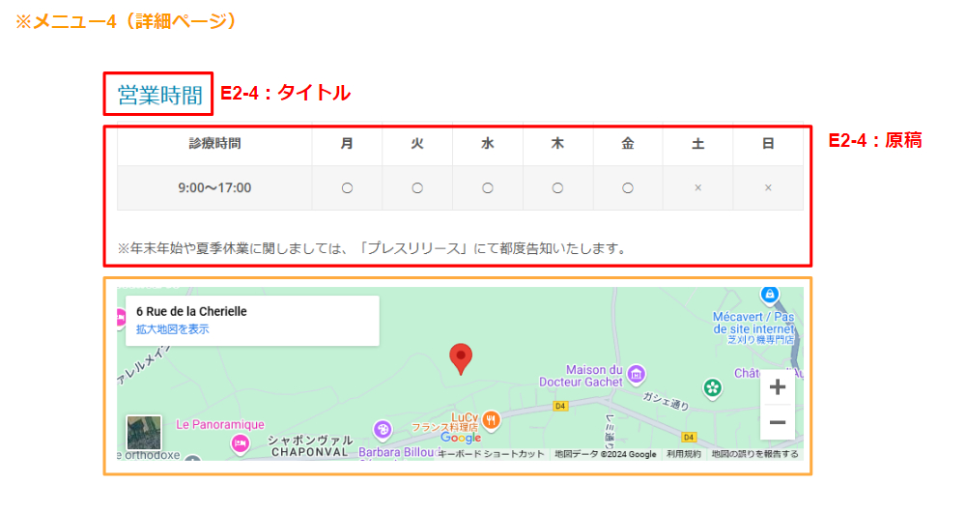Open the Google logo link on map
Image resolution: width=966 pixels, height=512 pixels.
461,438
